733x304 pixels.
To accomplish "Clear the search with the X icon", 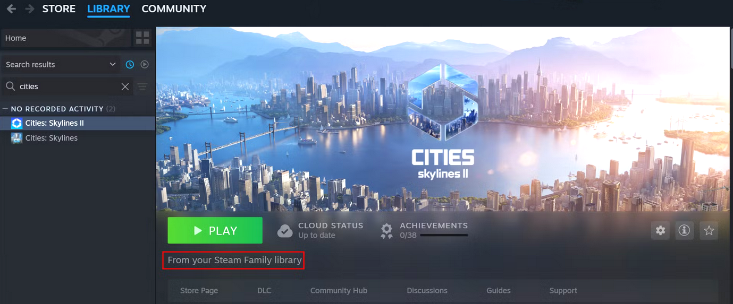I will tap(125, 86).
